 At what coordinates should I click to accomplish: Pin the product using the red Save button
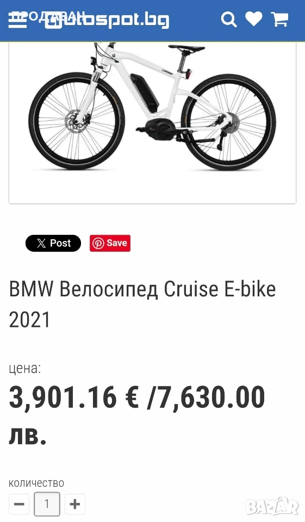point(110,244)
